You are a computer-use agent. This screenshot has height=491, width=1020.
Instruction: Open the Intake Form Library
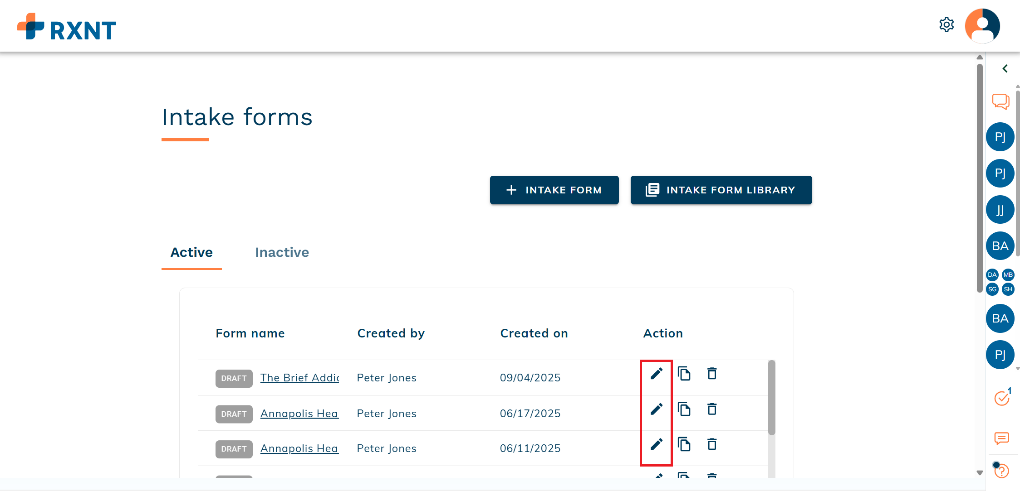[x=721, y=190]
